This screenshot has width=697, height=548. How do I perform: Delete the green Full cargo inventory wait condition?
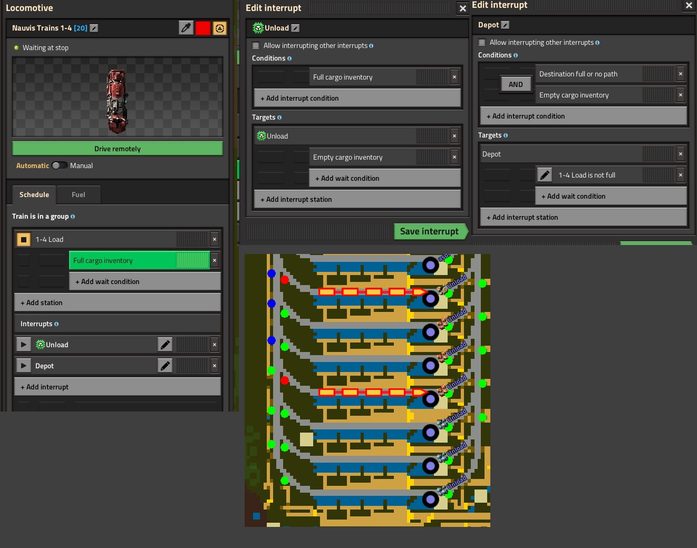point(215,260)
